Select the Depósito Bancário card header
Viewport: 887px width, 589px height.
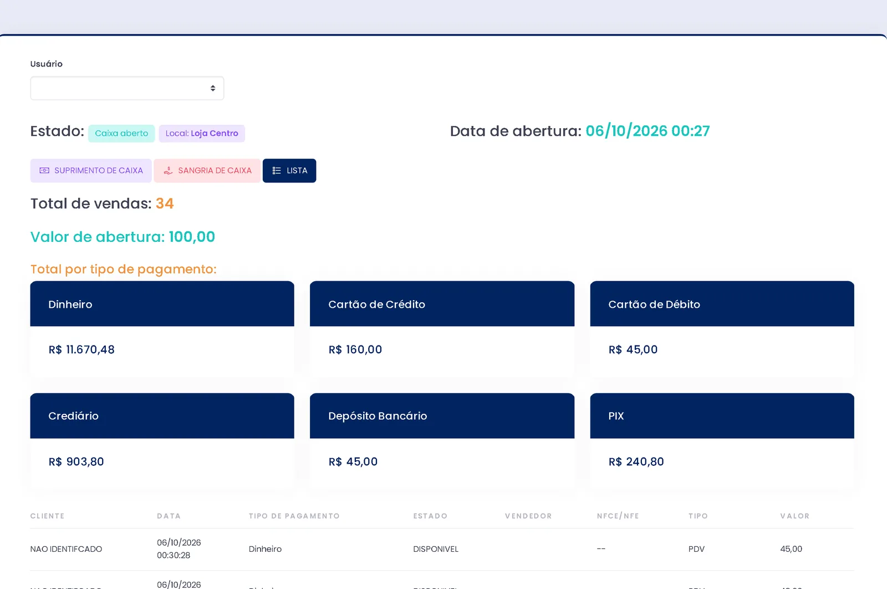(x=442, y=416)
